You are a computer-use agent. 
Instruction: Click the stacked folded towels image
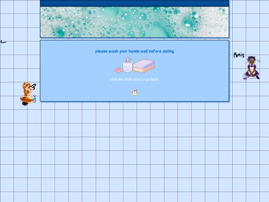click(x=143, y=66)
